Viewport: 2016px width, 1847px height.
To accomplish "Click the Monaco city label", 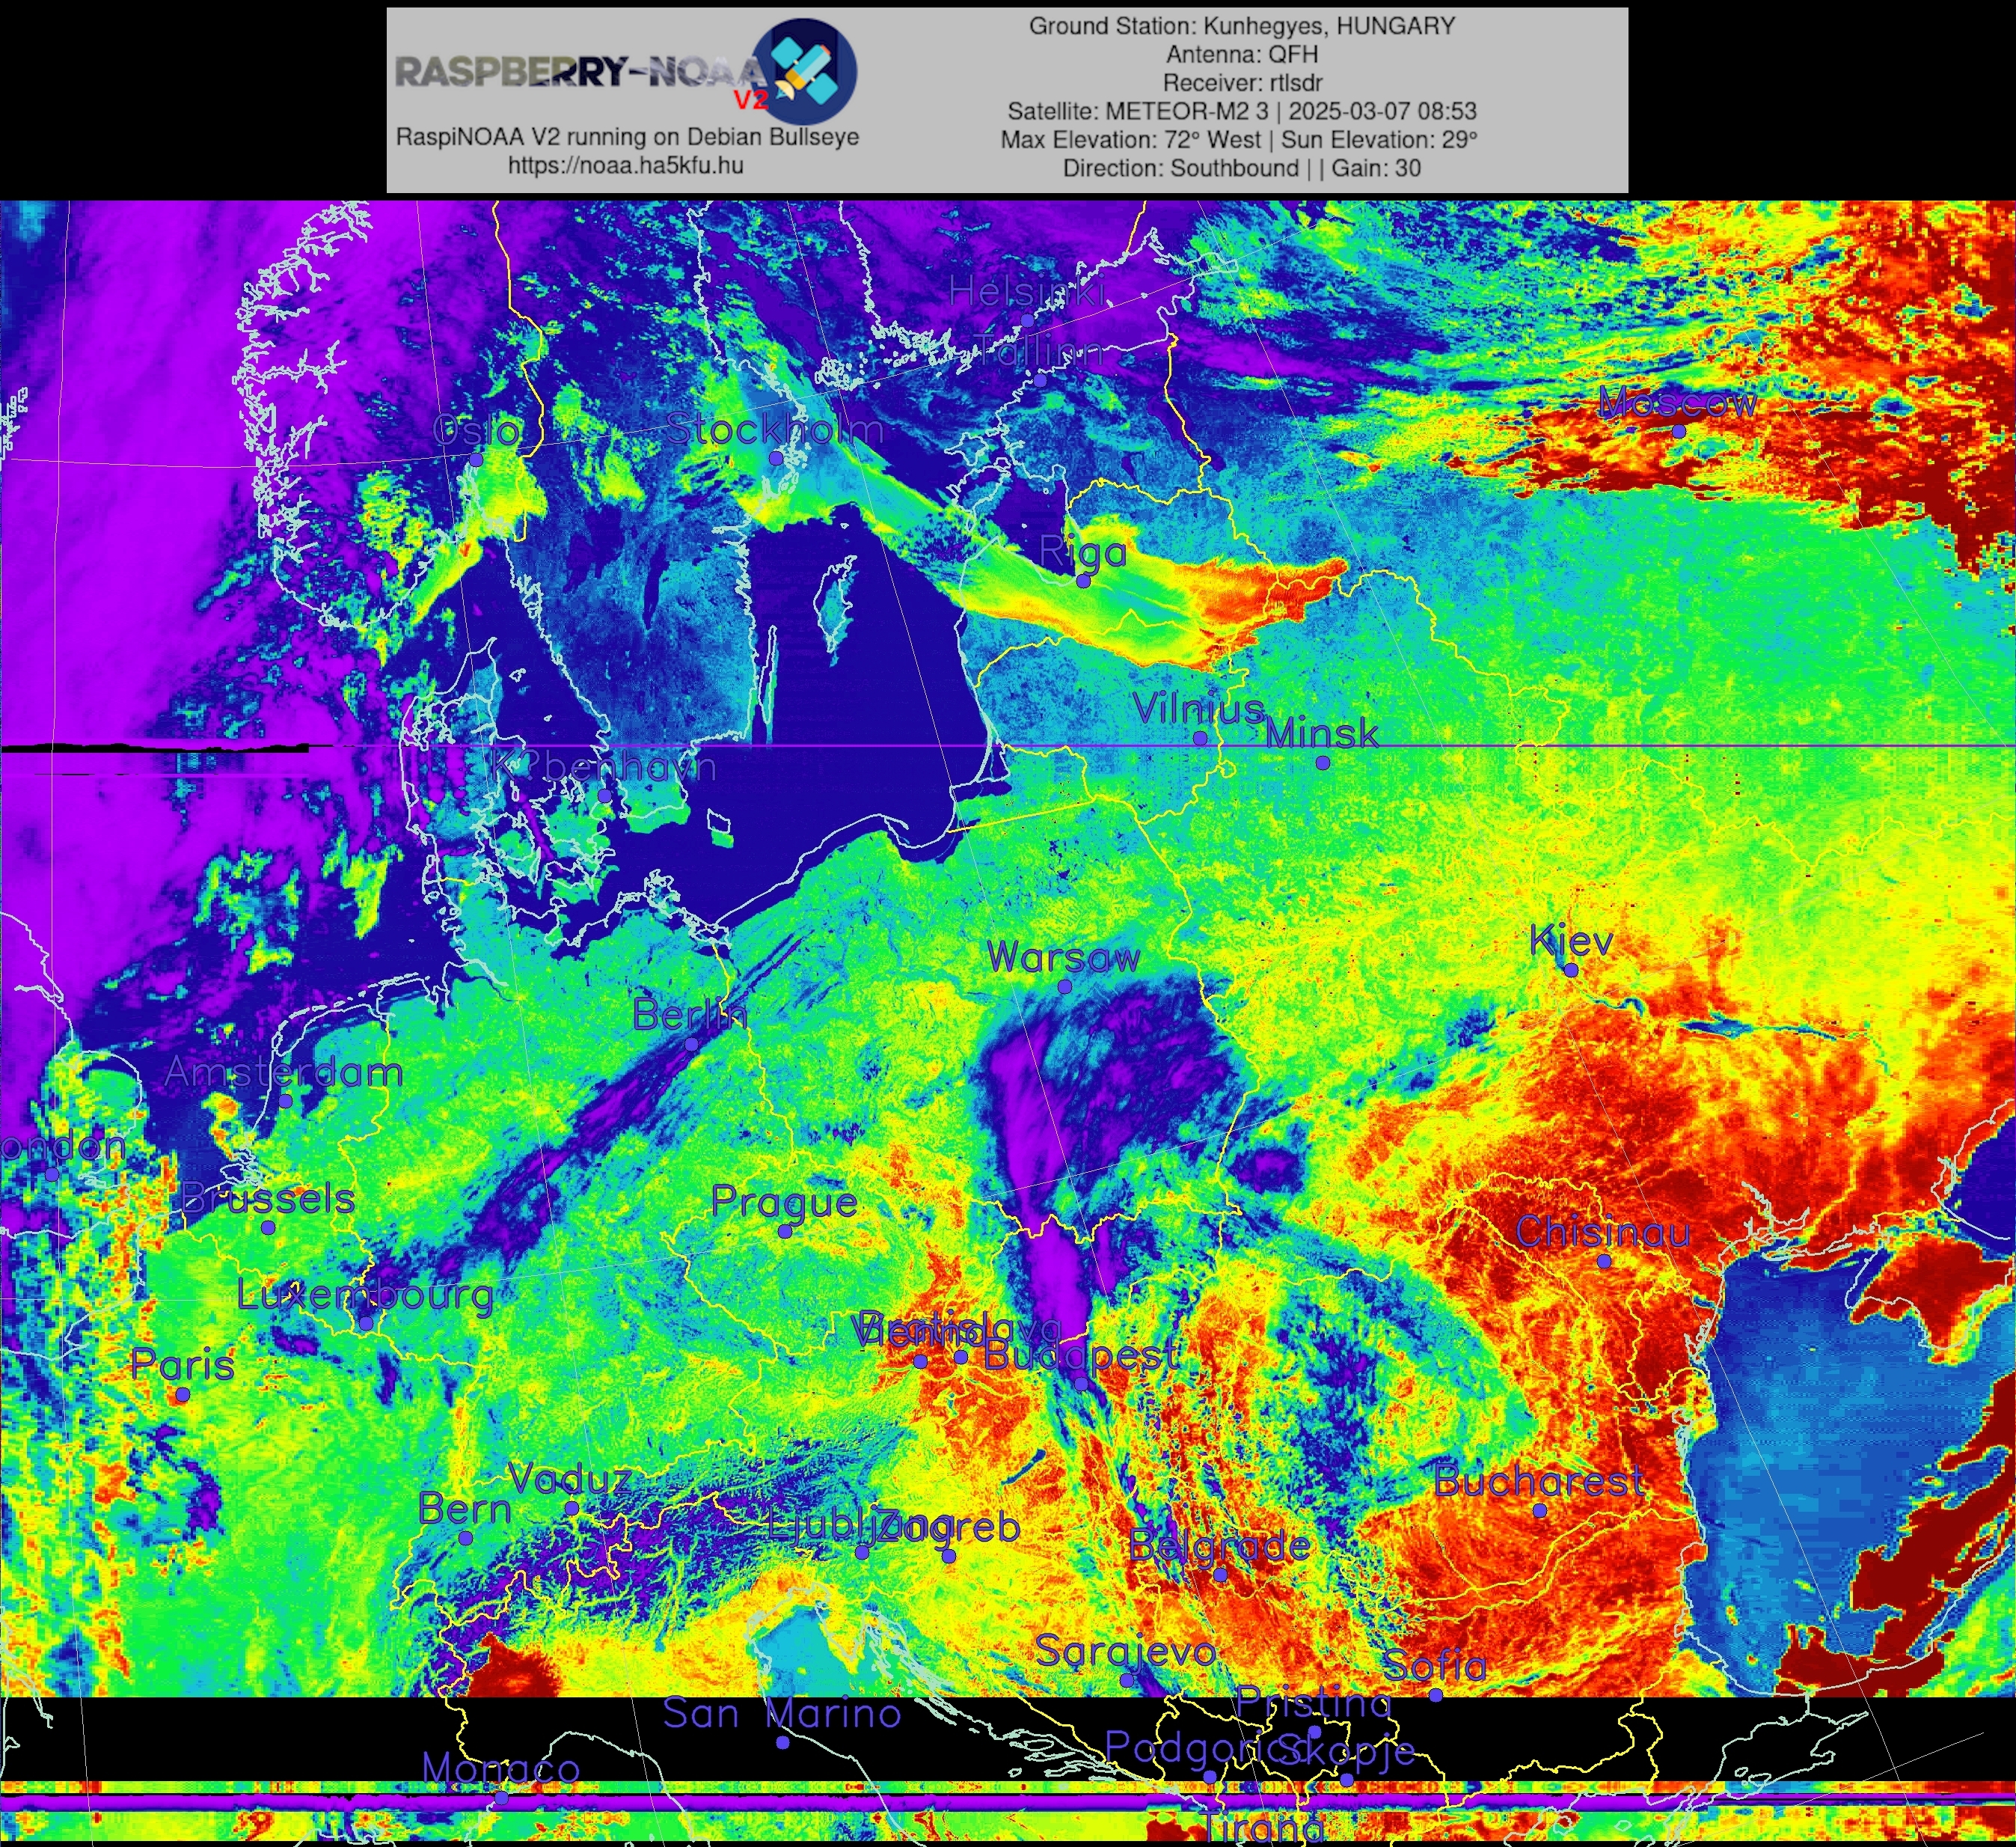I will point(501,1769).
